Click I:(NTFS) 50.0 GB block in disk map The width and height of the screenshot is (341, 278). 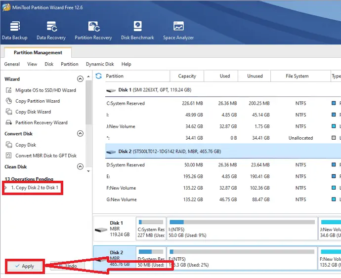[x=242, y=229]
